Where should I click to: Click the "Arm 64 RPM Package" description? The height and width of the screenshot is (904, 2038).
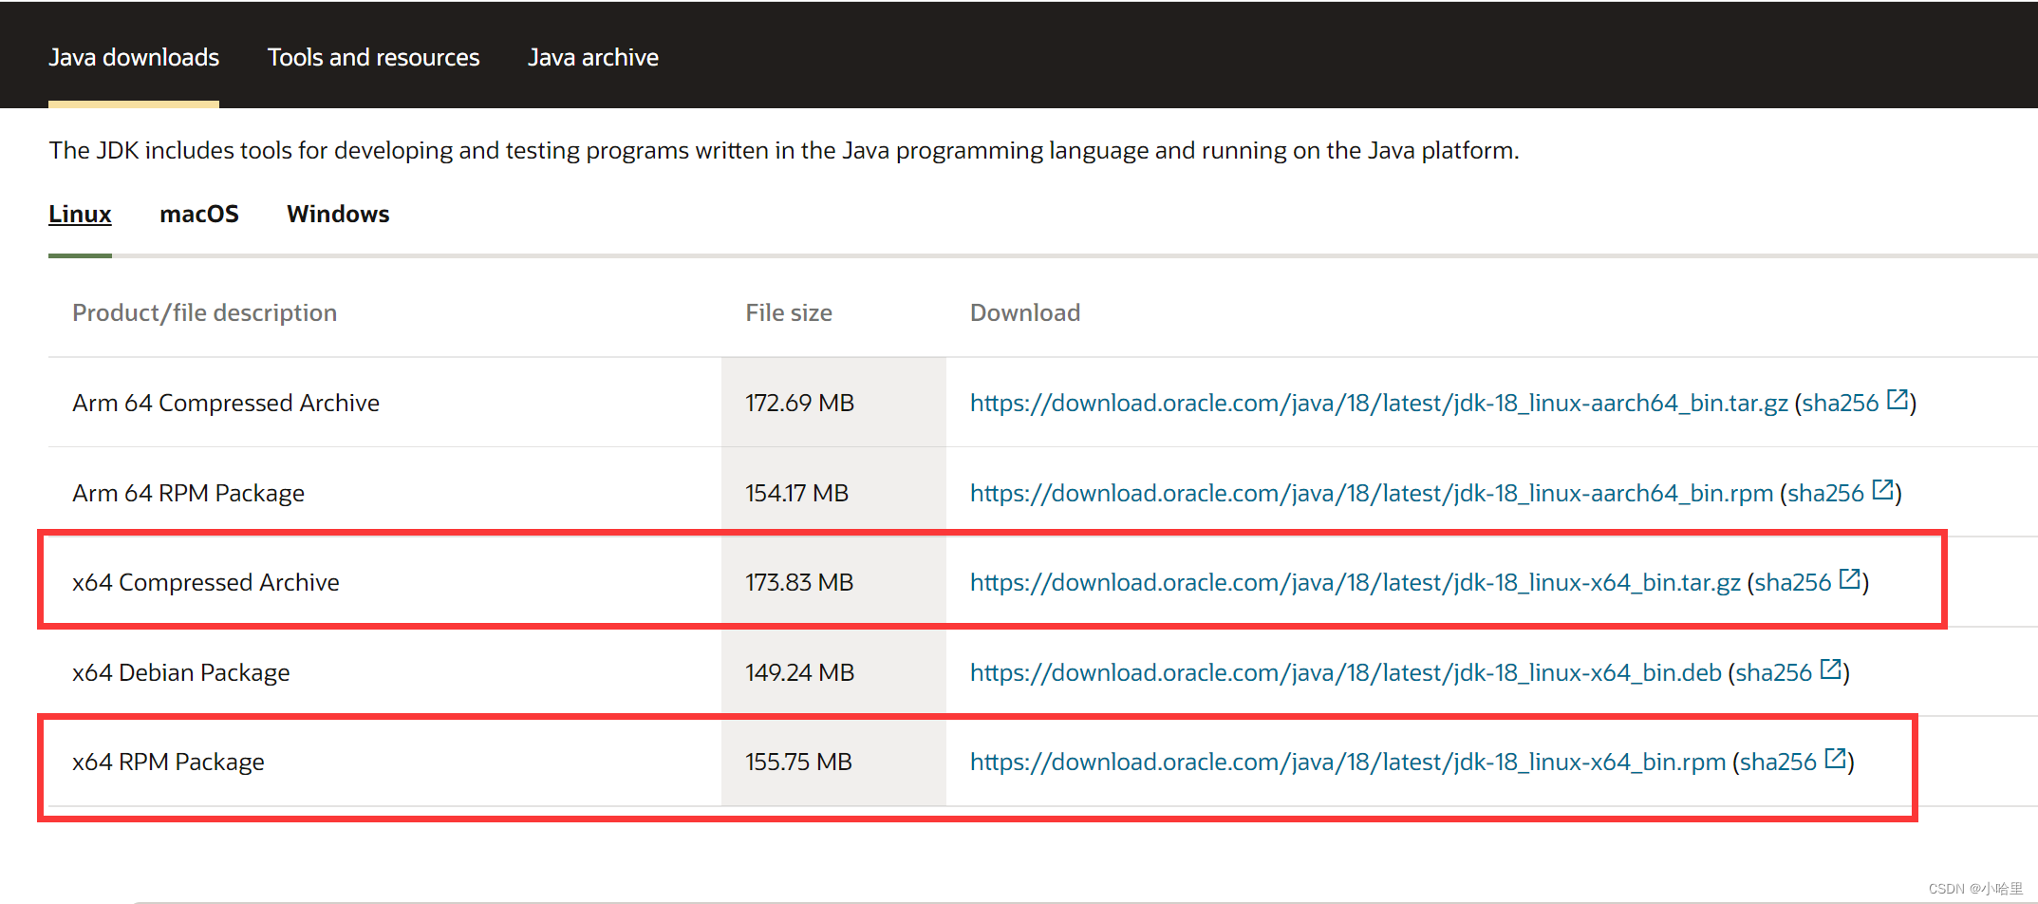[188, 493]
